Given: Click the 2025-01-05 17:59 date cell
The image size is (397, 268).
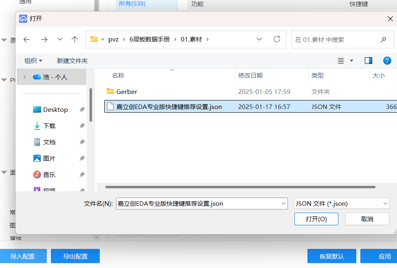Looking at the screenshot, I should [x=264, y=92].
